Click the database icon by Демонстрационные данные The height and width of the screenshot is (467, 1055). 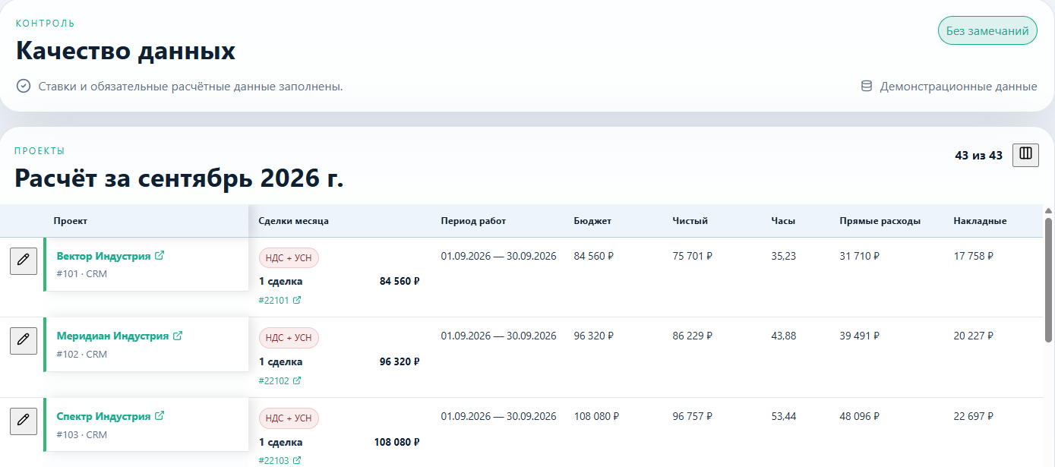point(867,86)
